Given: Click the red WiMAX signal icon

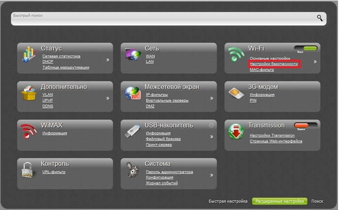Looking at the screenshot, I should [x=30, y=131].
